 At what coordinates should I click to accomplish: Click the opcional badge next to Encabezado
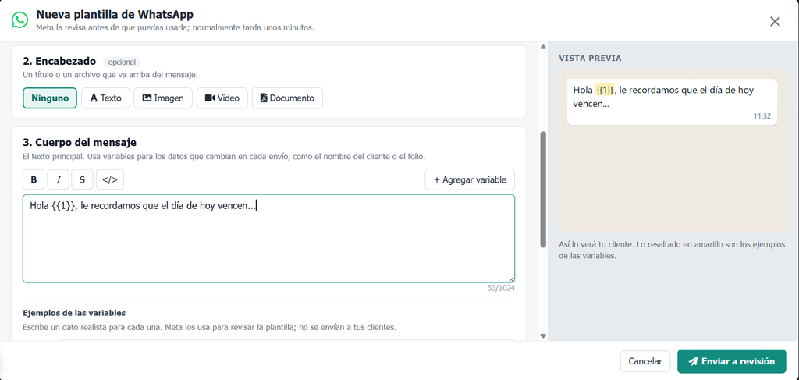pos(122,62)
